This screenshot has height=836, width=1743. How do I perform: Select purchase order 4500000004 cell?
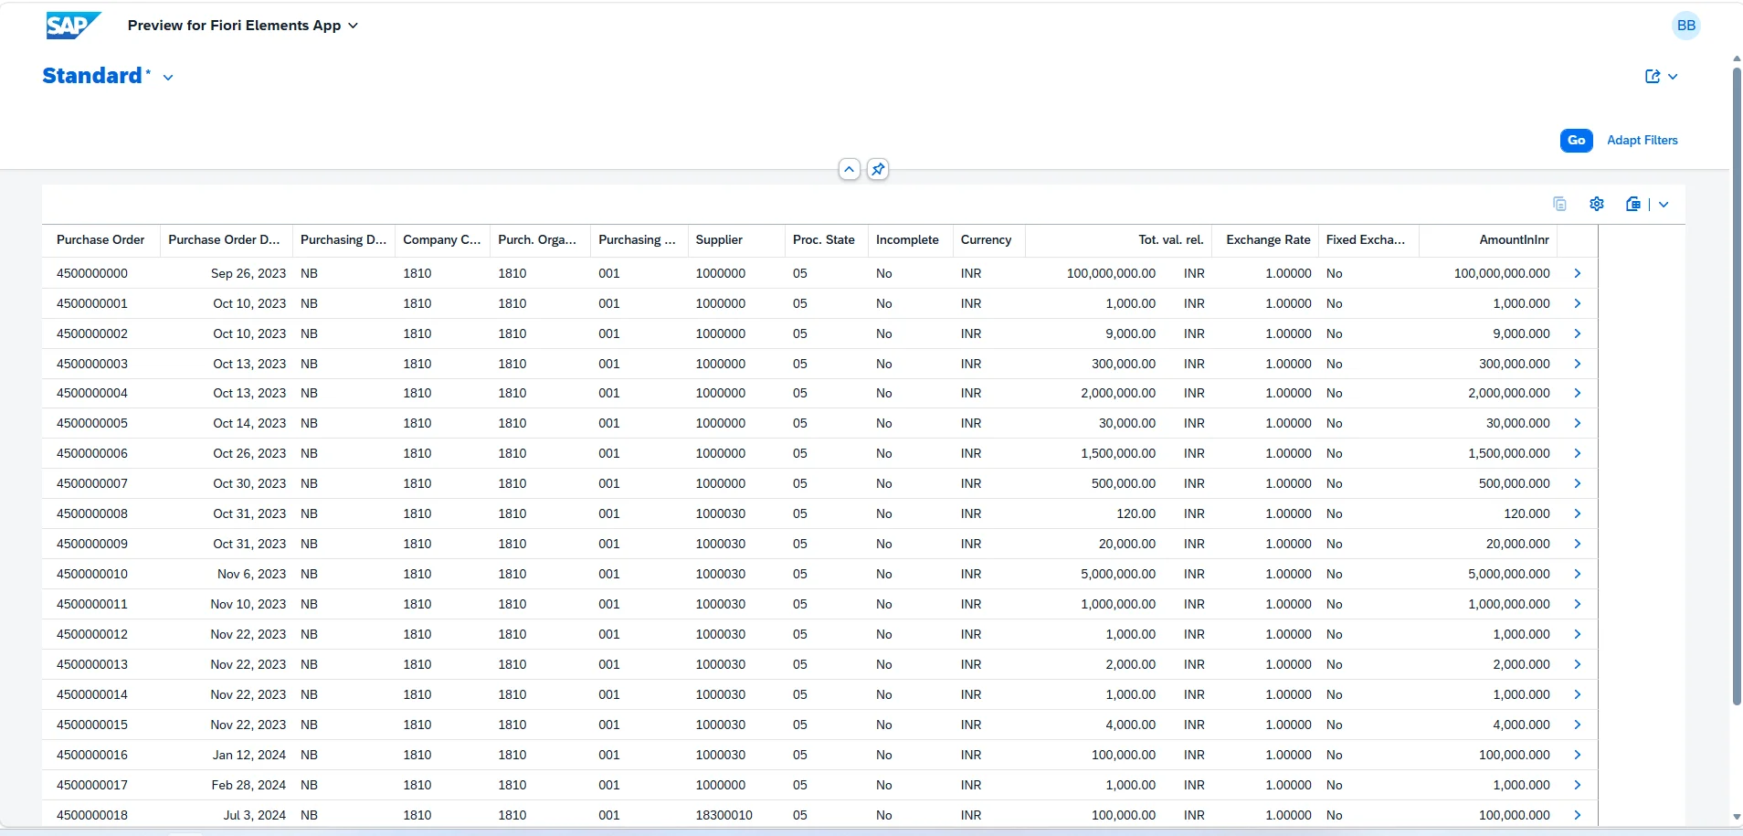pyautogui.click(x=92, y=393)
